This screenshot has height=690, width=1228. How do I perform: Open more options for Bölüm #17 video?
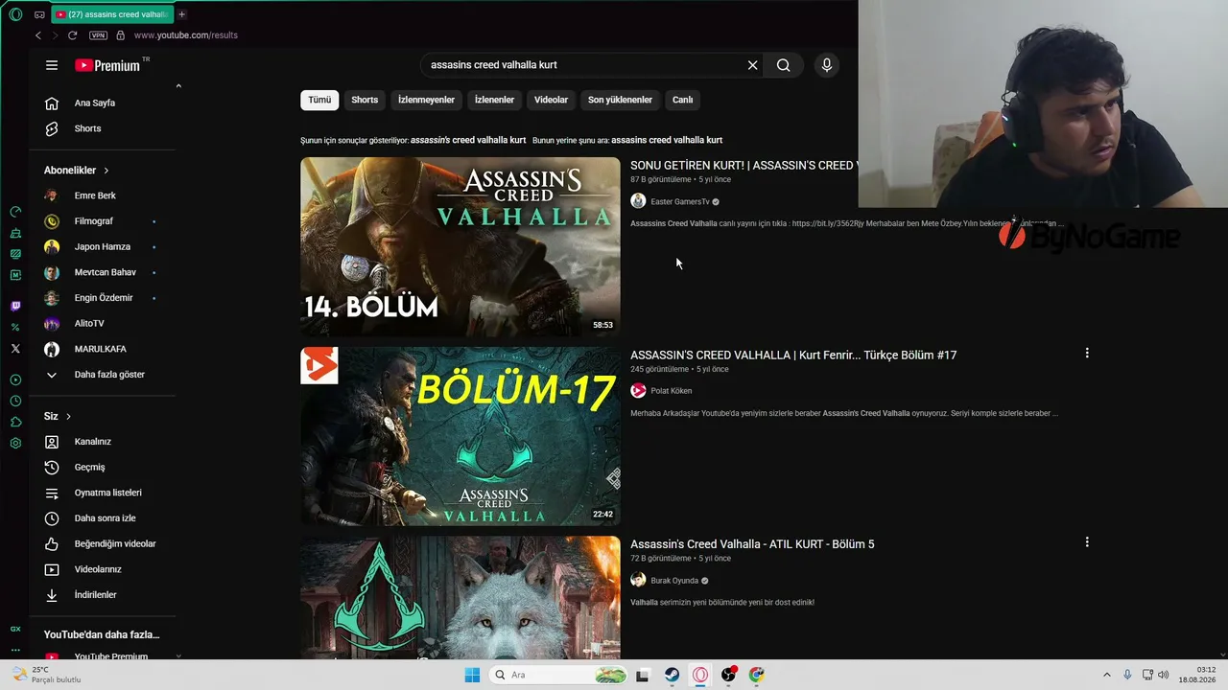pos(1087,353)
